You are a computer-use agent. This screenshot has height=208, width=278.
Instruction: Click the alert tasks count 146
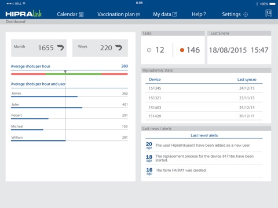pyautogui.click(x=193, y=50)
